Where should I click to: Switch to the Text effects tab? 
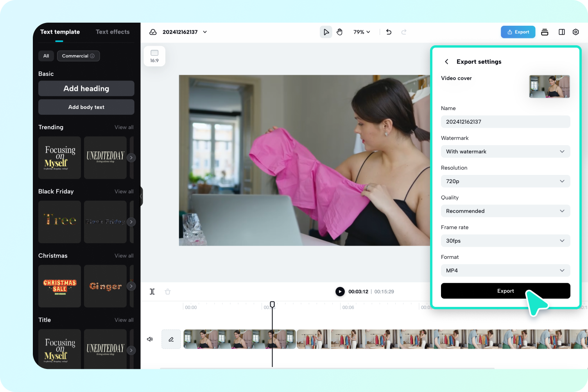coord(113,32)
